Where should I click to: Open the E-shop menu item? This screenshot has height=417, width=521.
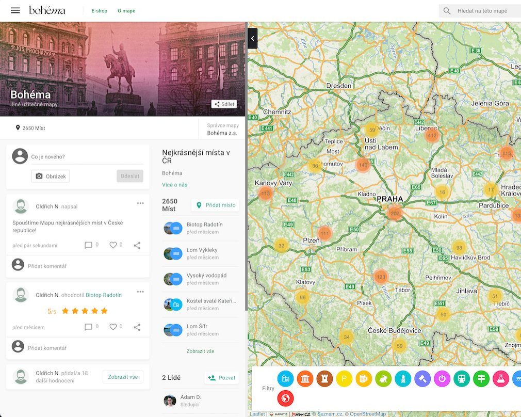[99, 11]
